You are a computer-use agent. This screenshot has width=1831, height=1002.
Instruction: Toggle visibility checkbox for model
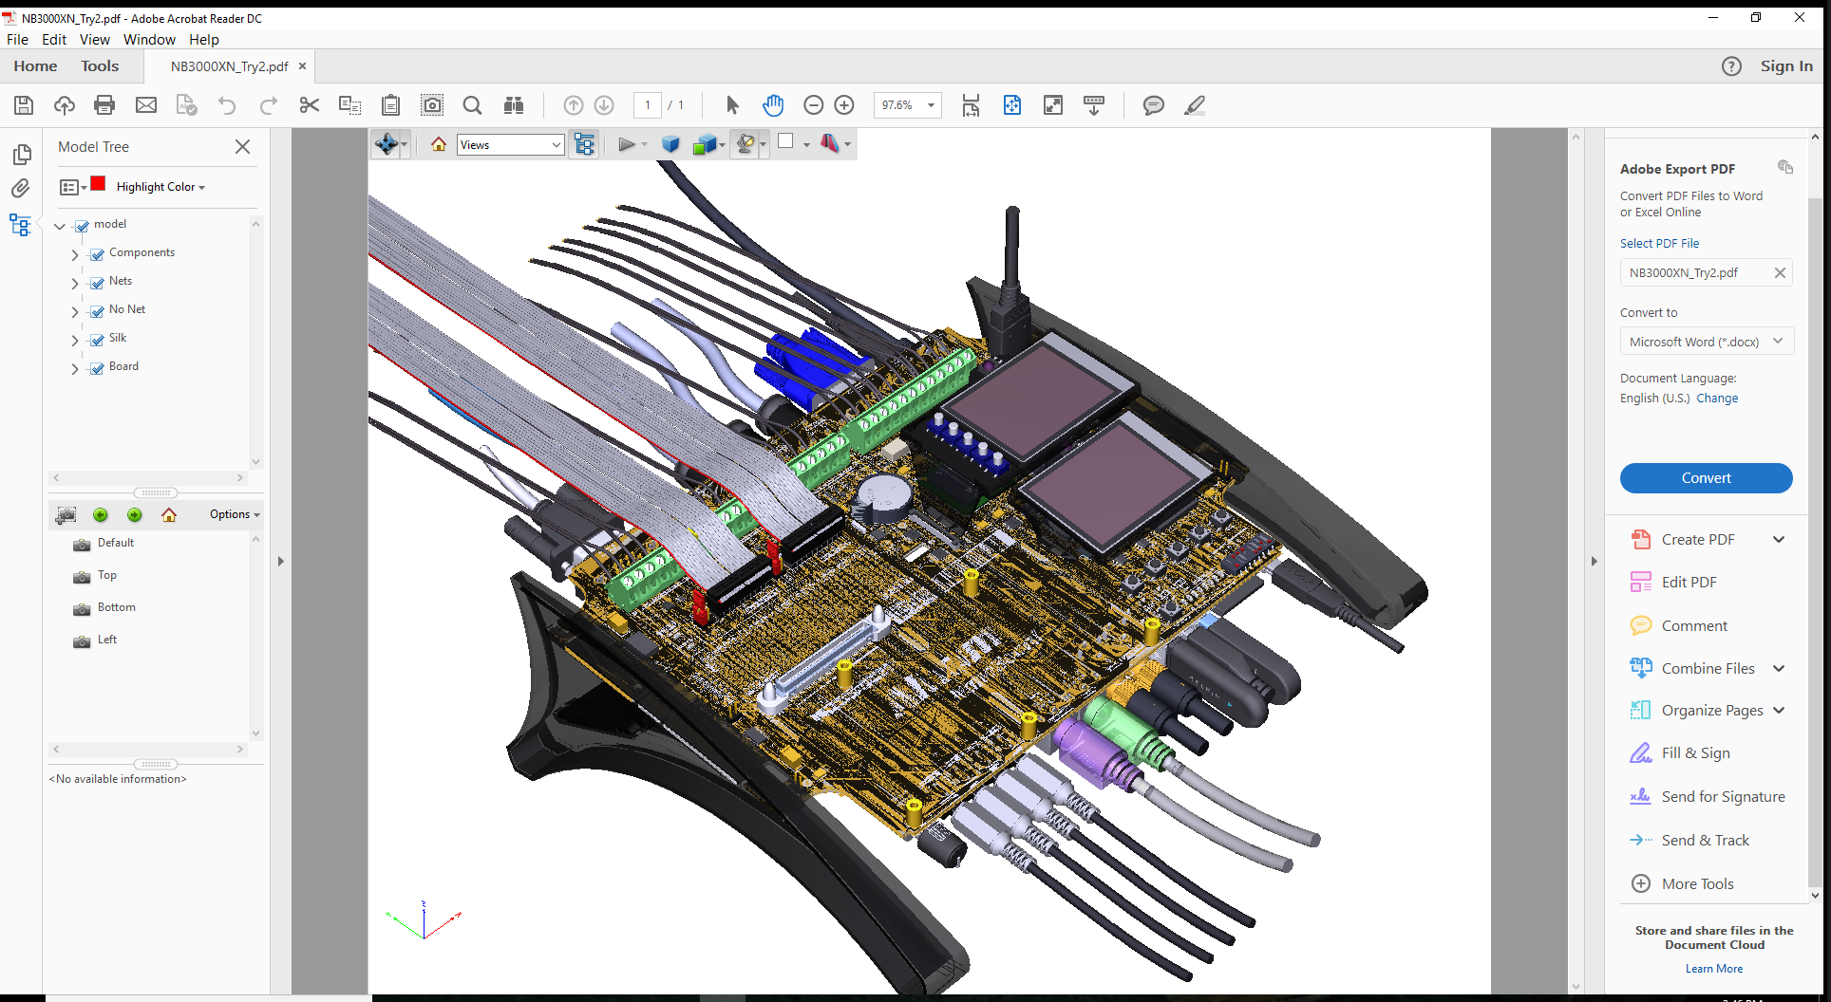pos(82,226)
